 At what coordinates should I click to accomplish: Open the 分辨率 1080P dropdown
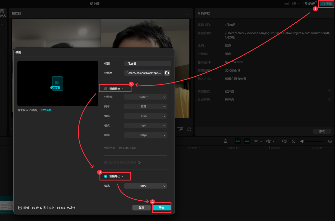click(146, 97)
